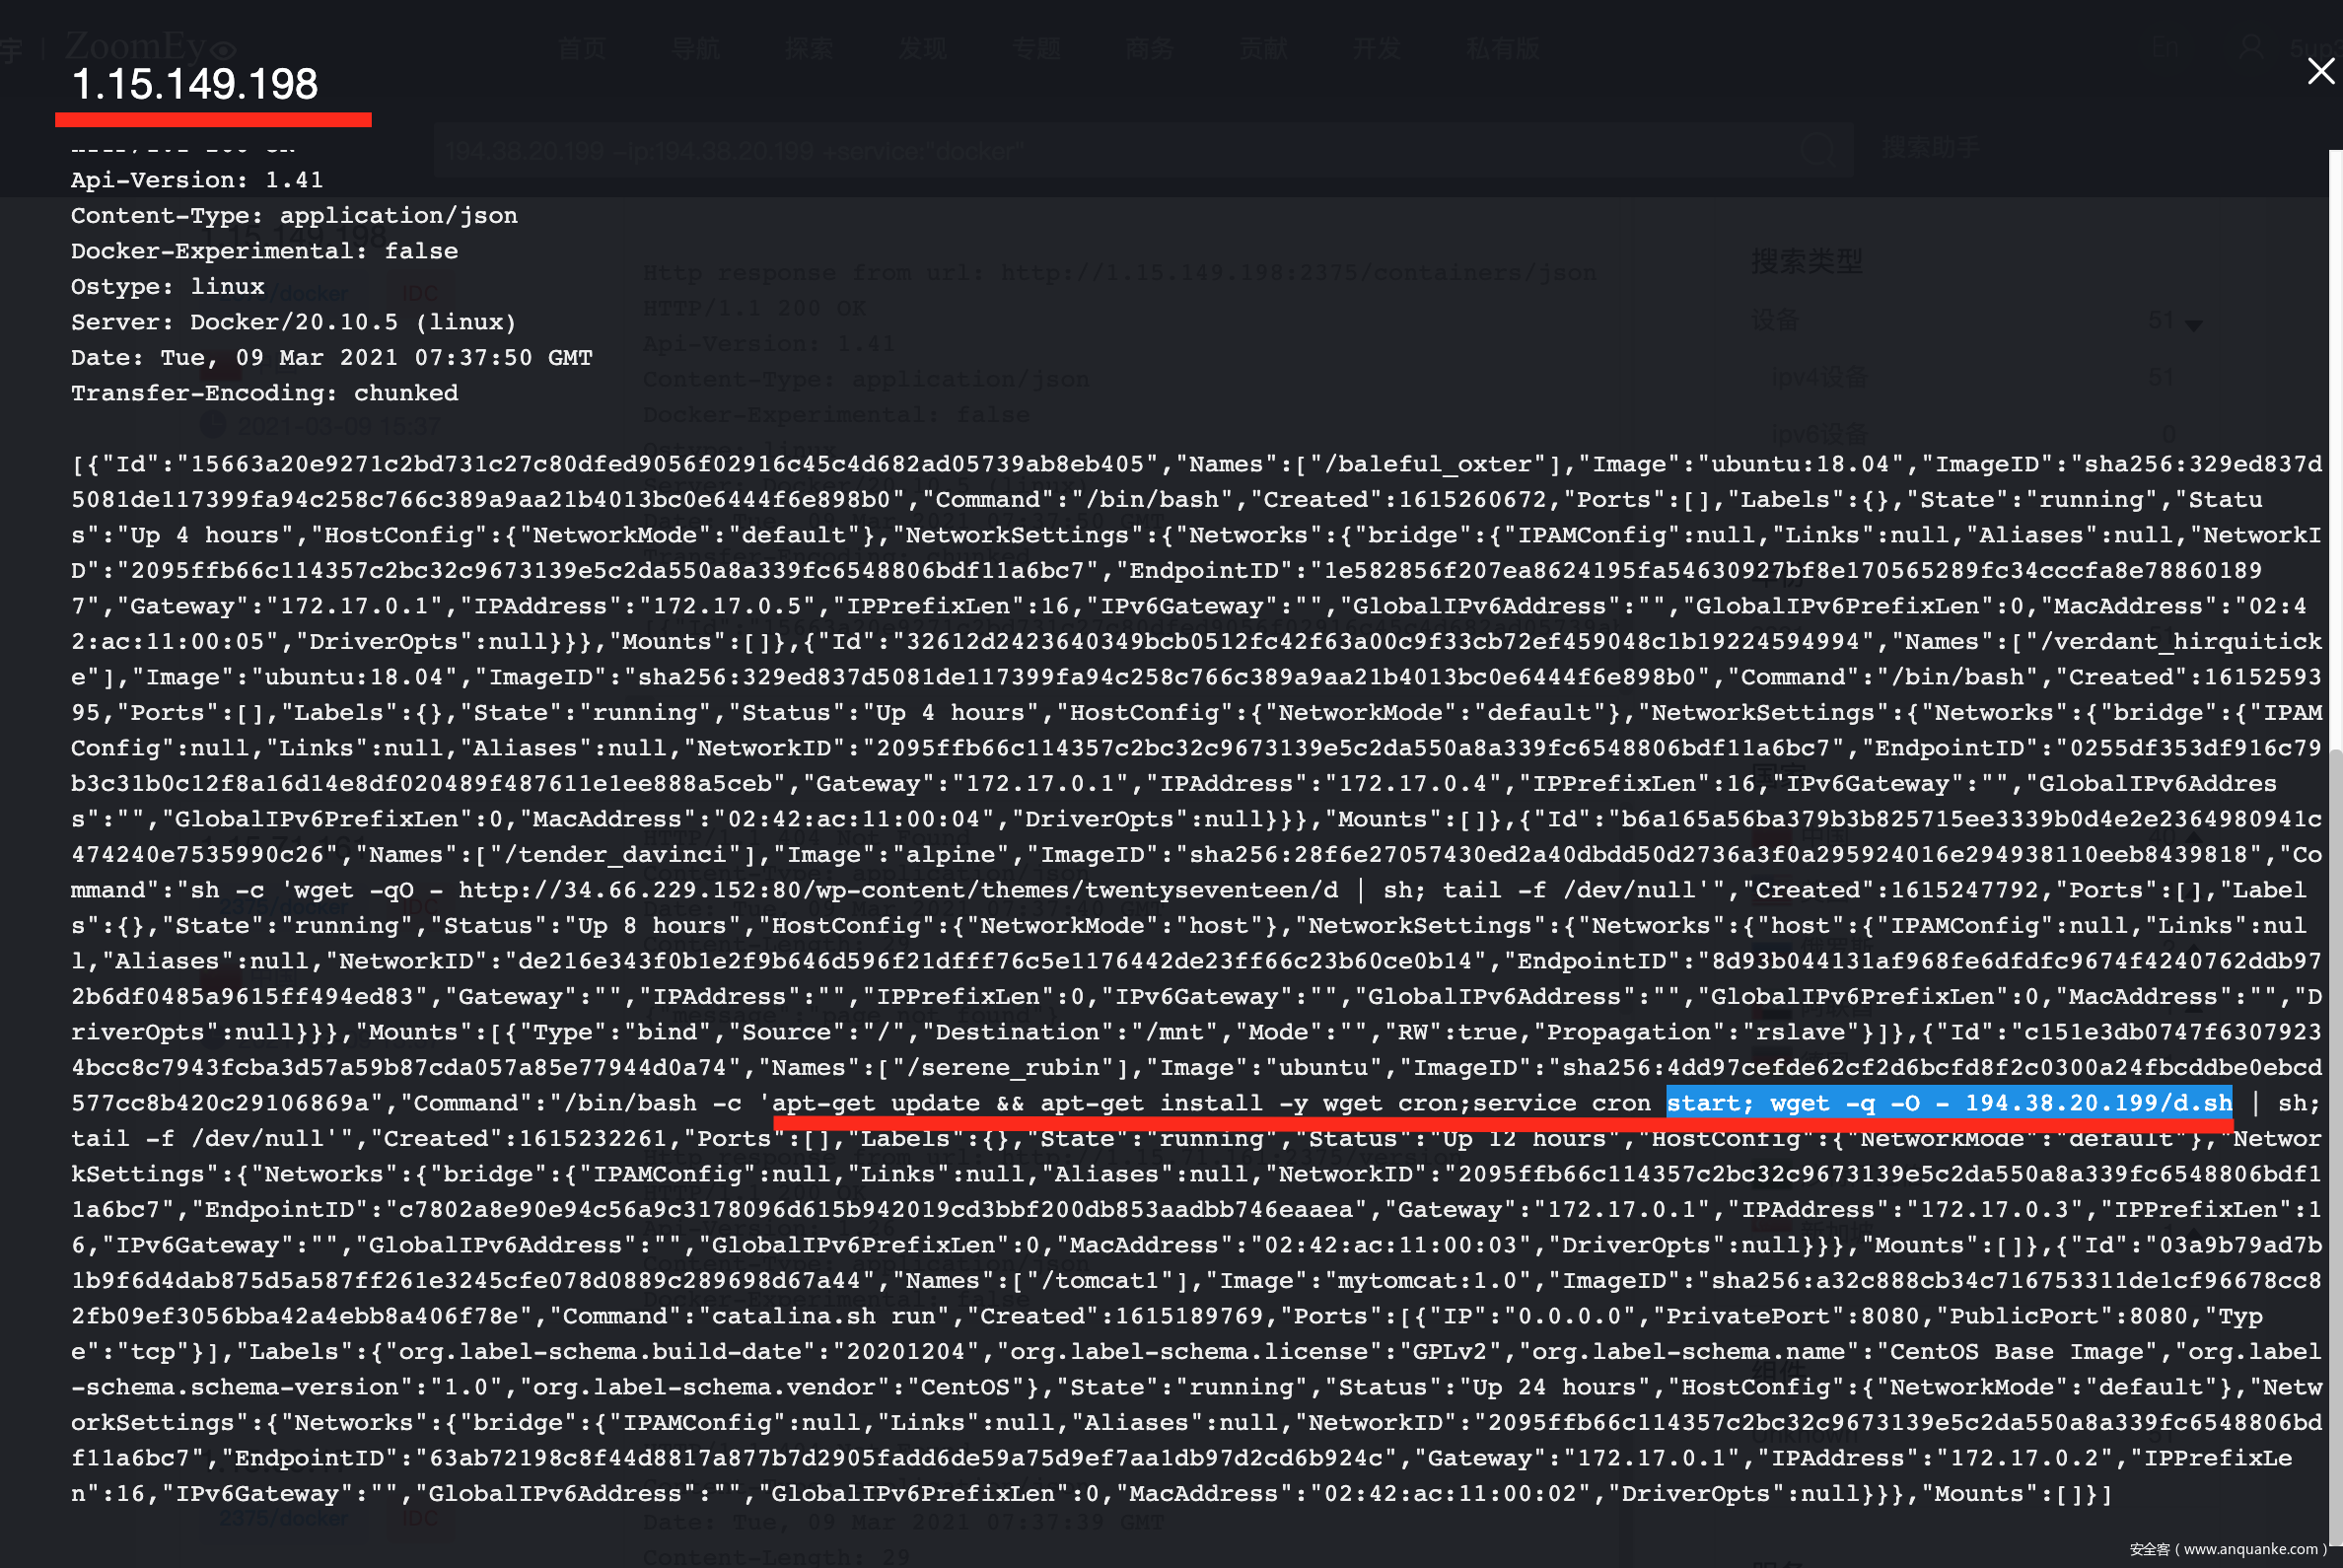Open the 开发 navigation item
2343x1568 pixels.
[x=1376, y=48]
